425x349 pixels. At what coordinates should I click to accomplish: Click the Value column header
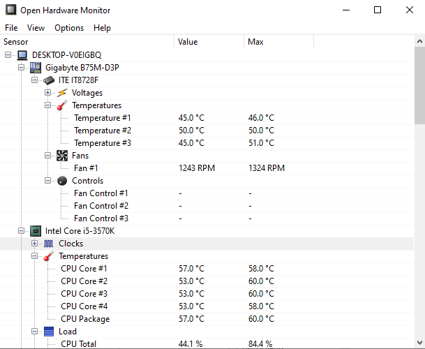point(209,42)
